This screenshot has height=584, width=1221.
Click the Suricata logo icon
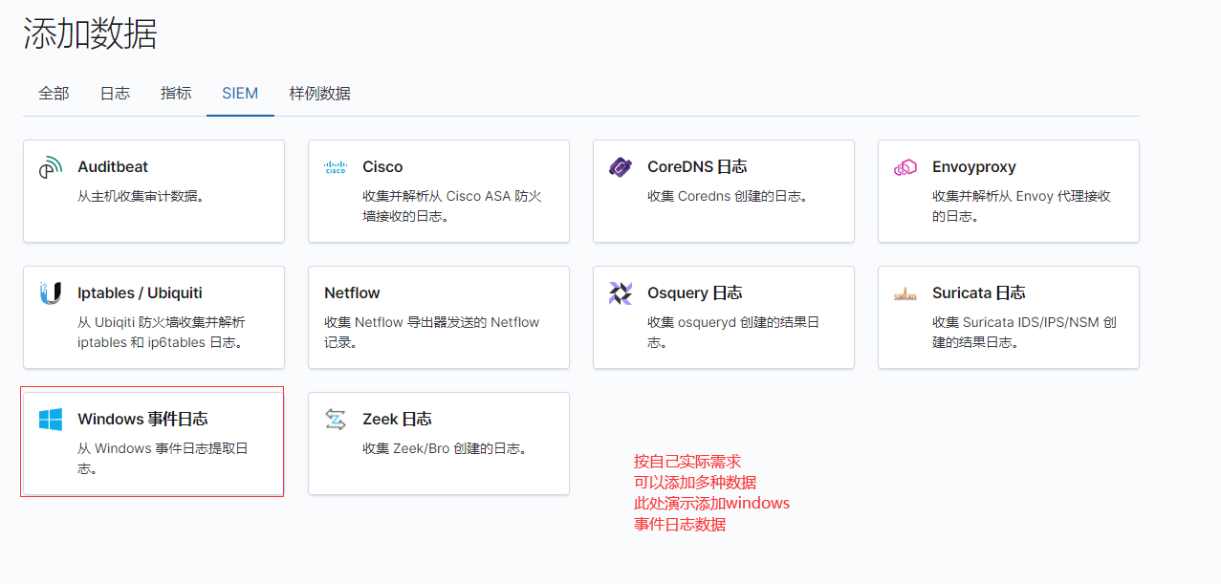click(x=905, y=294)
